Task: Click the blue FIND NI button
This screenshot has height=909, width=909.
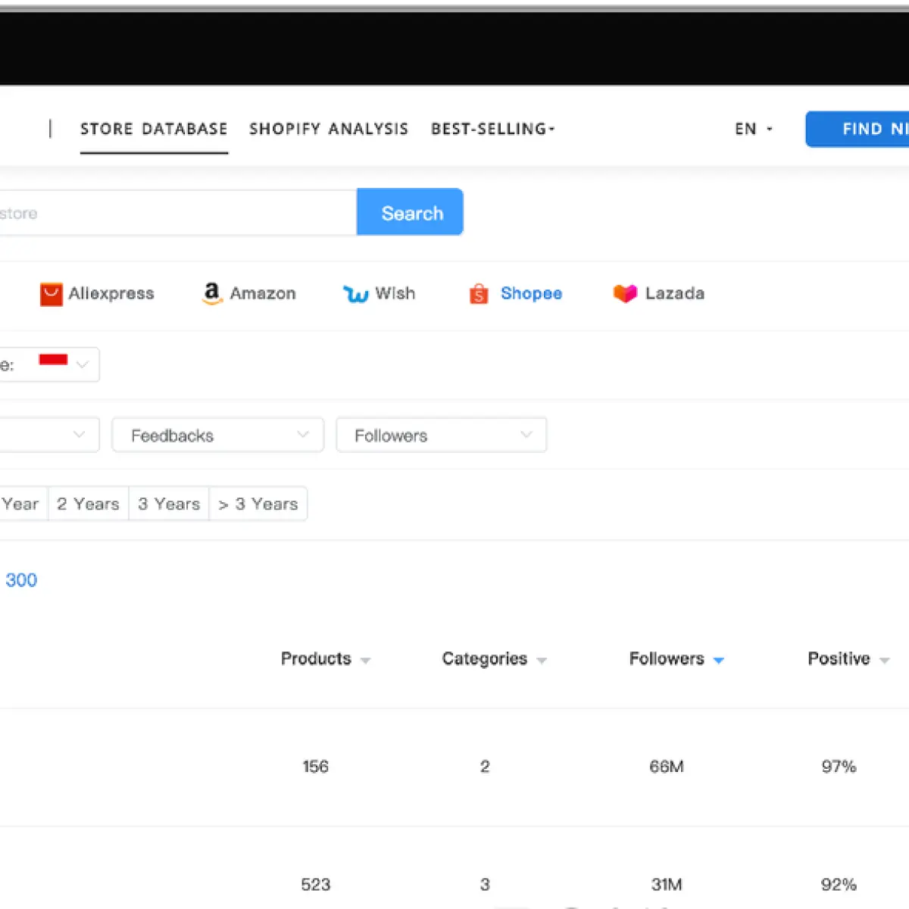Action: 857,129
